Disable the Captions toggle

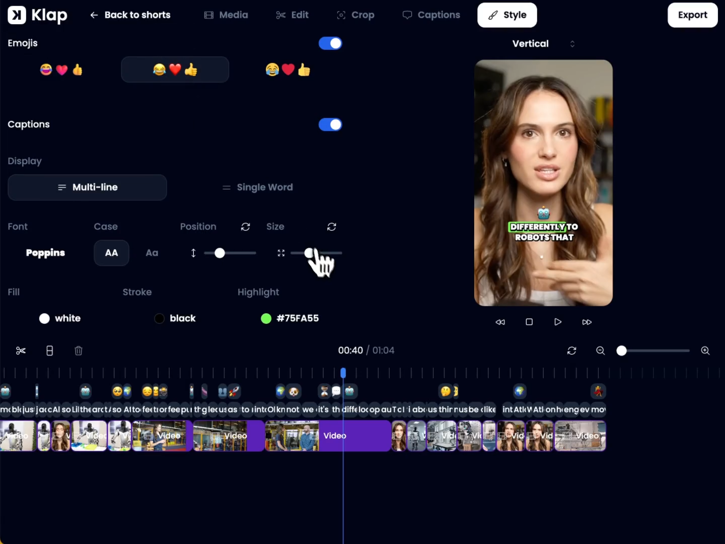click(x=330, y=124)
